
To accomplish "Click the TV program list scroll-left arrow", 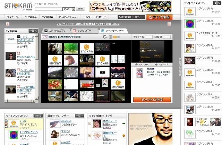I will point(6,101).
